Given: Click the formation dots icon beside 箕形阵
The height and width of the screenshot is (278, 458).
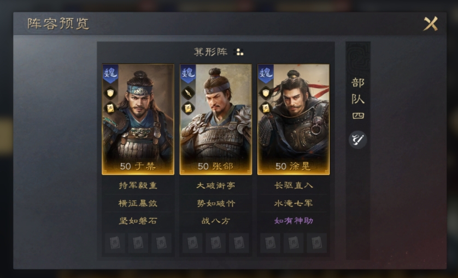Looking at the screenshot, I should point(240,52).
